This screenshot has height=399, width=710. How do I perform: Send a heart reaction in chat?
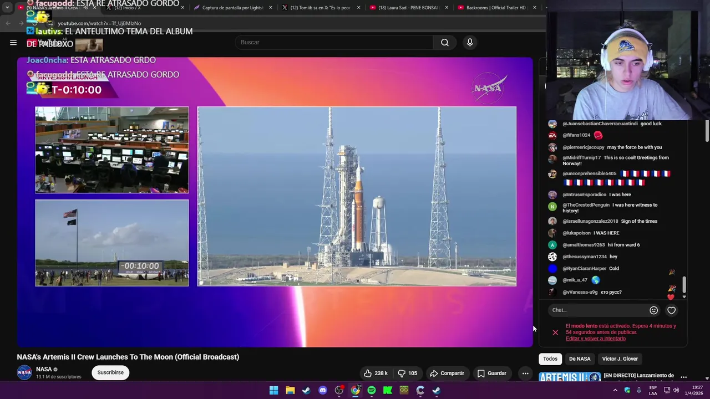click(671, 310)
